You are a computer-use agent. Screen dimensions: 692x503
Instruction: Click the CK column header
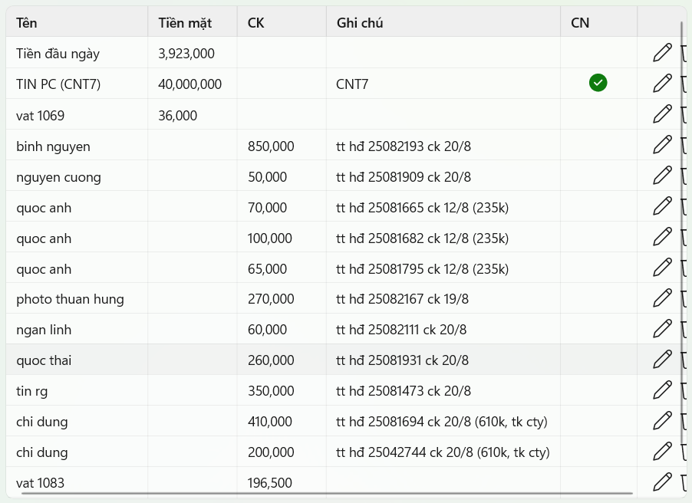click(x=281, y=22)
